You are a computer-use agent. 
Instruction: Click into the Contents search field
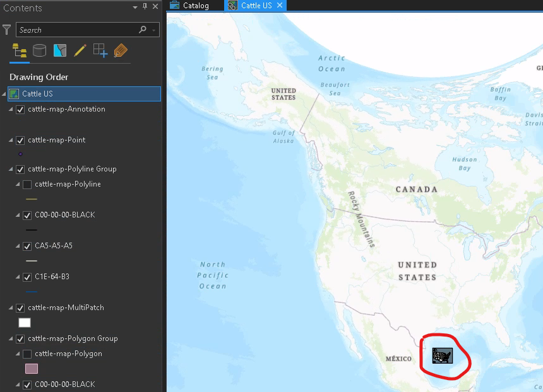[77, 30]
